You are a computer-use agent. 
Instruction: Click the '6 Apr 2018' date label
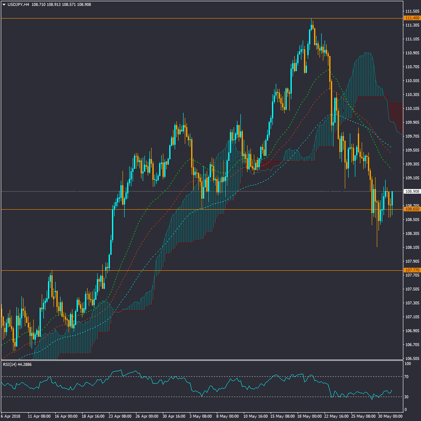point(11,416)
